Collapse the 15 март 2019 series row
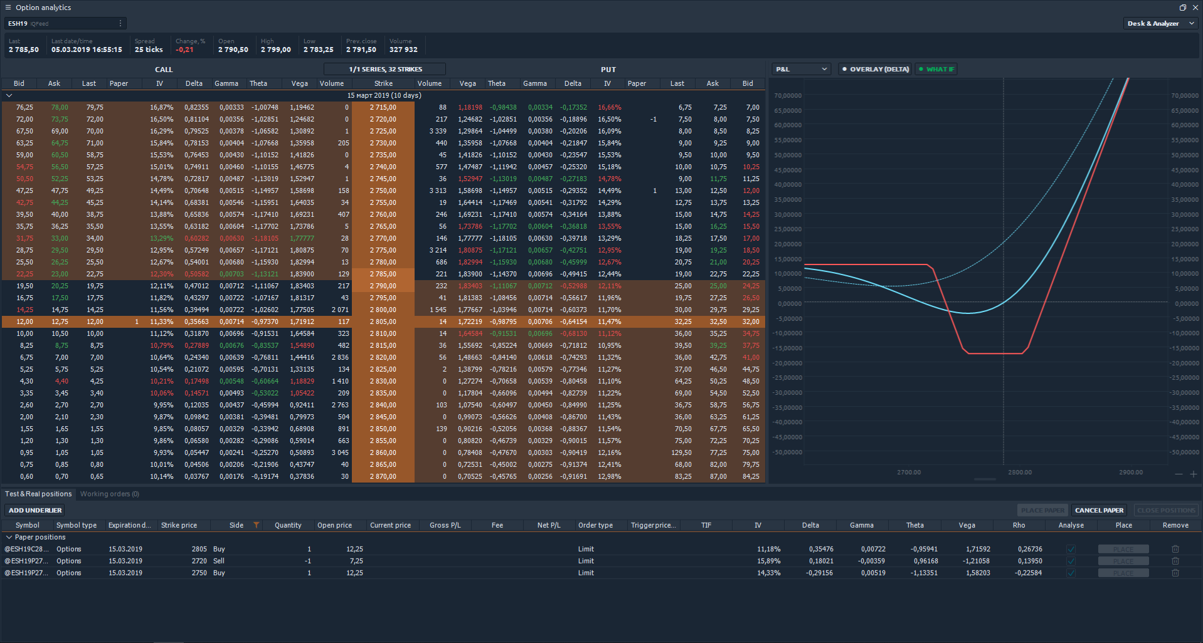 pyautogui.click(x=9, y=95)
